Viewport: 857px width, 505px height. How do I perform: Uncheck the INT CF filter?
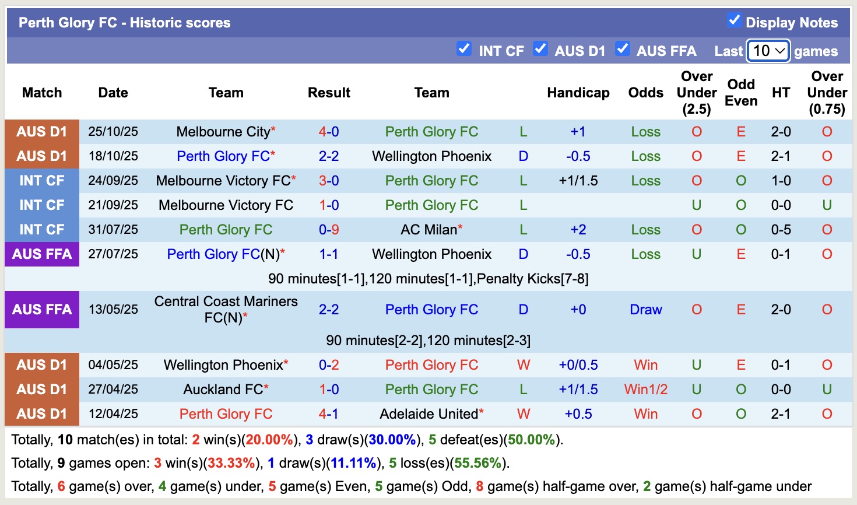pyautogui.click(x=464, y=50)
